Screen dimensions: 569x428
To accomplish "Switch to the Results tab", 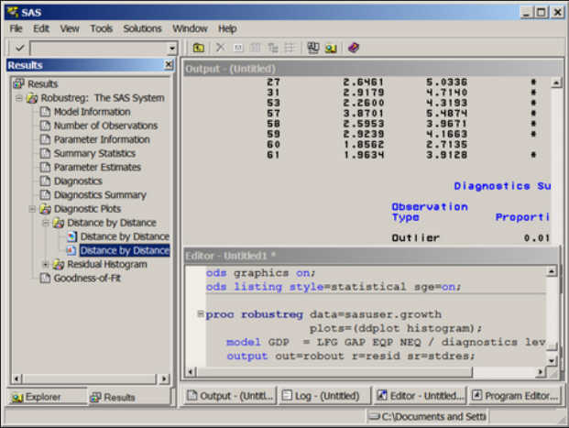I will [x=114, y=398].
